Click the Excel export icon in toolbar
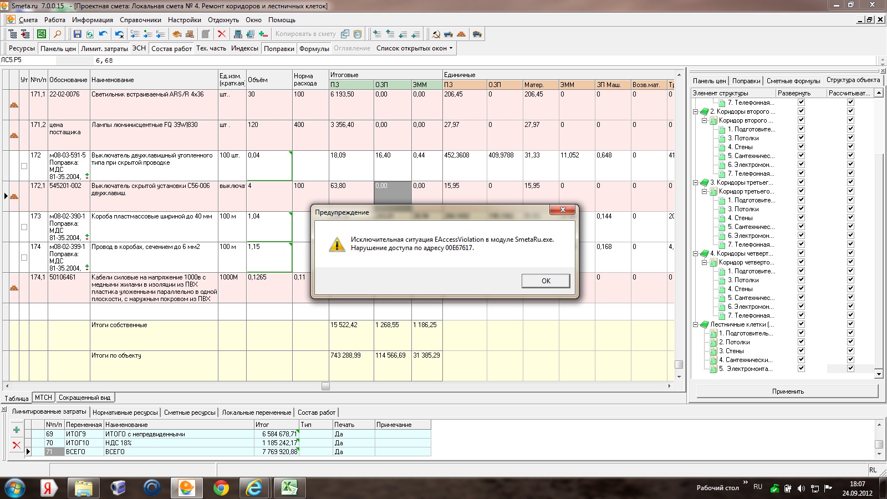 [x=42, y=34]
